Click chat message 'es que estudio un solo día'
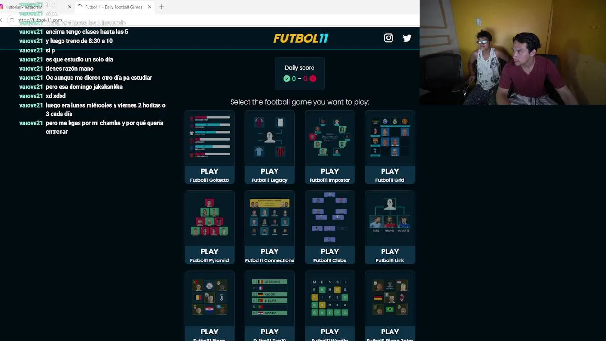 click(x=80, y=59)
